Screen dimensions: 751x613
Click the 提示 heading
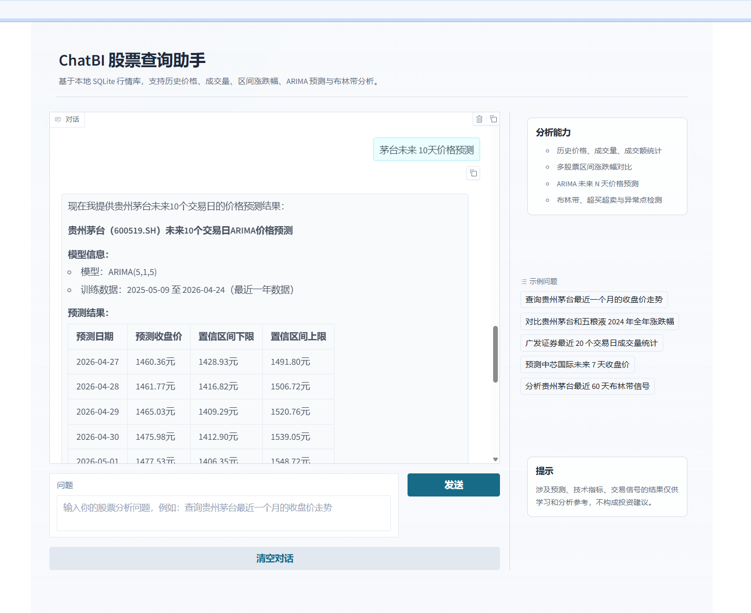point(544,471)
